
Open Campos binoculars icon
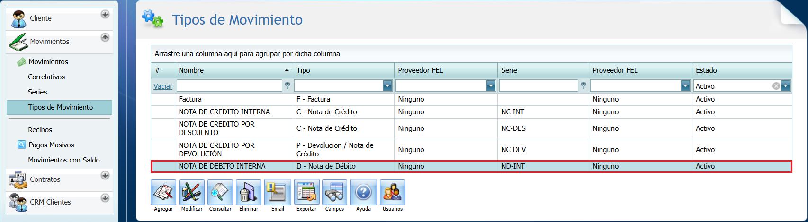[x=334, y=192]
